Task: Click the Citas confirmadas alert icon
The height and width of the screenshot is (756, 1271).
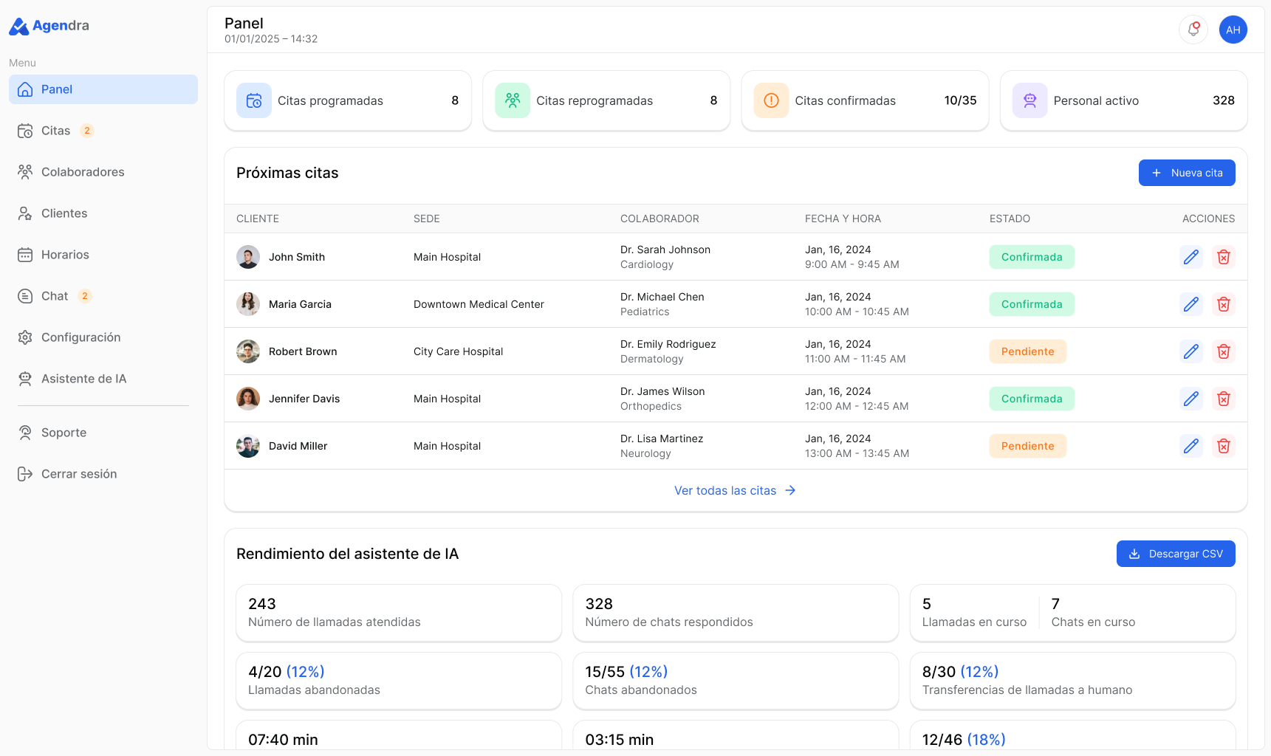Action: pos(771,100)
